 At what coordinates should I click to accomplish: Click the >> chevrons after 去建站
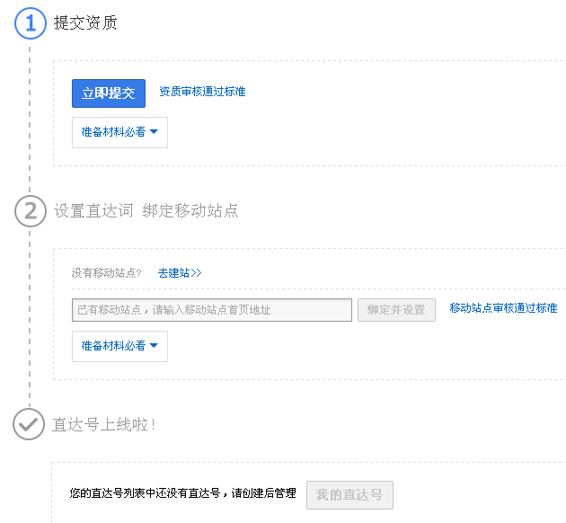(196, 273)
